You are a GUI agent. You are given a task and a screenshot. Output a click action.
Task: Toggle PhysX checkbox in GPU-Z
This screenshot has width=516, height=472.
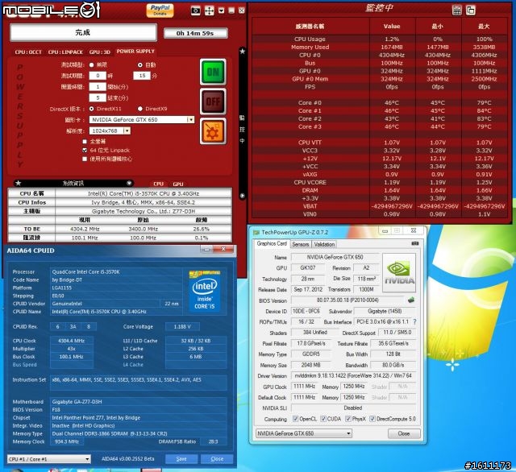(x=347, y=419)
